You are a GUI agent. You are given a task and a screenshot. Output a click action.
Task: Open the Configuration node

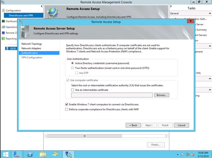point(13,10)
